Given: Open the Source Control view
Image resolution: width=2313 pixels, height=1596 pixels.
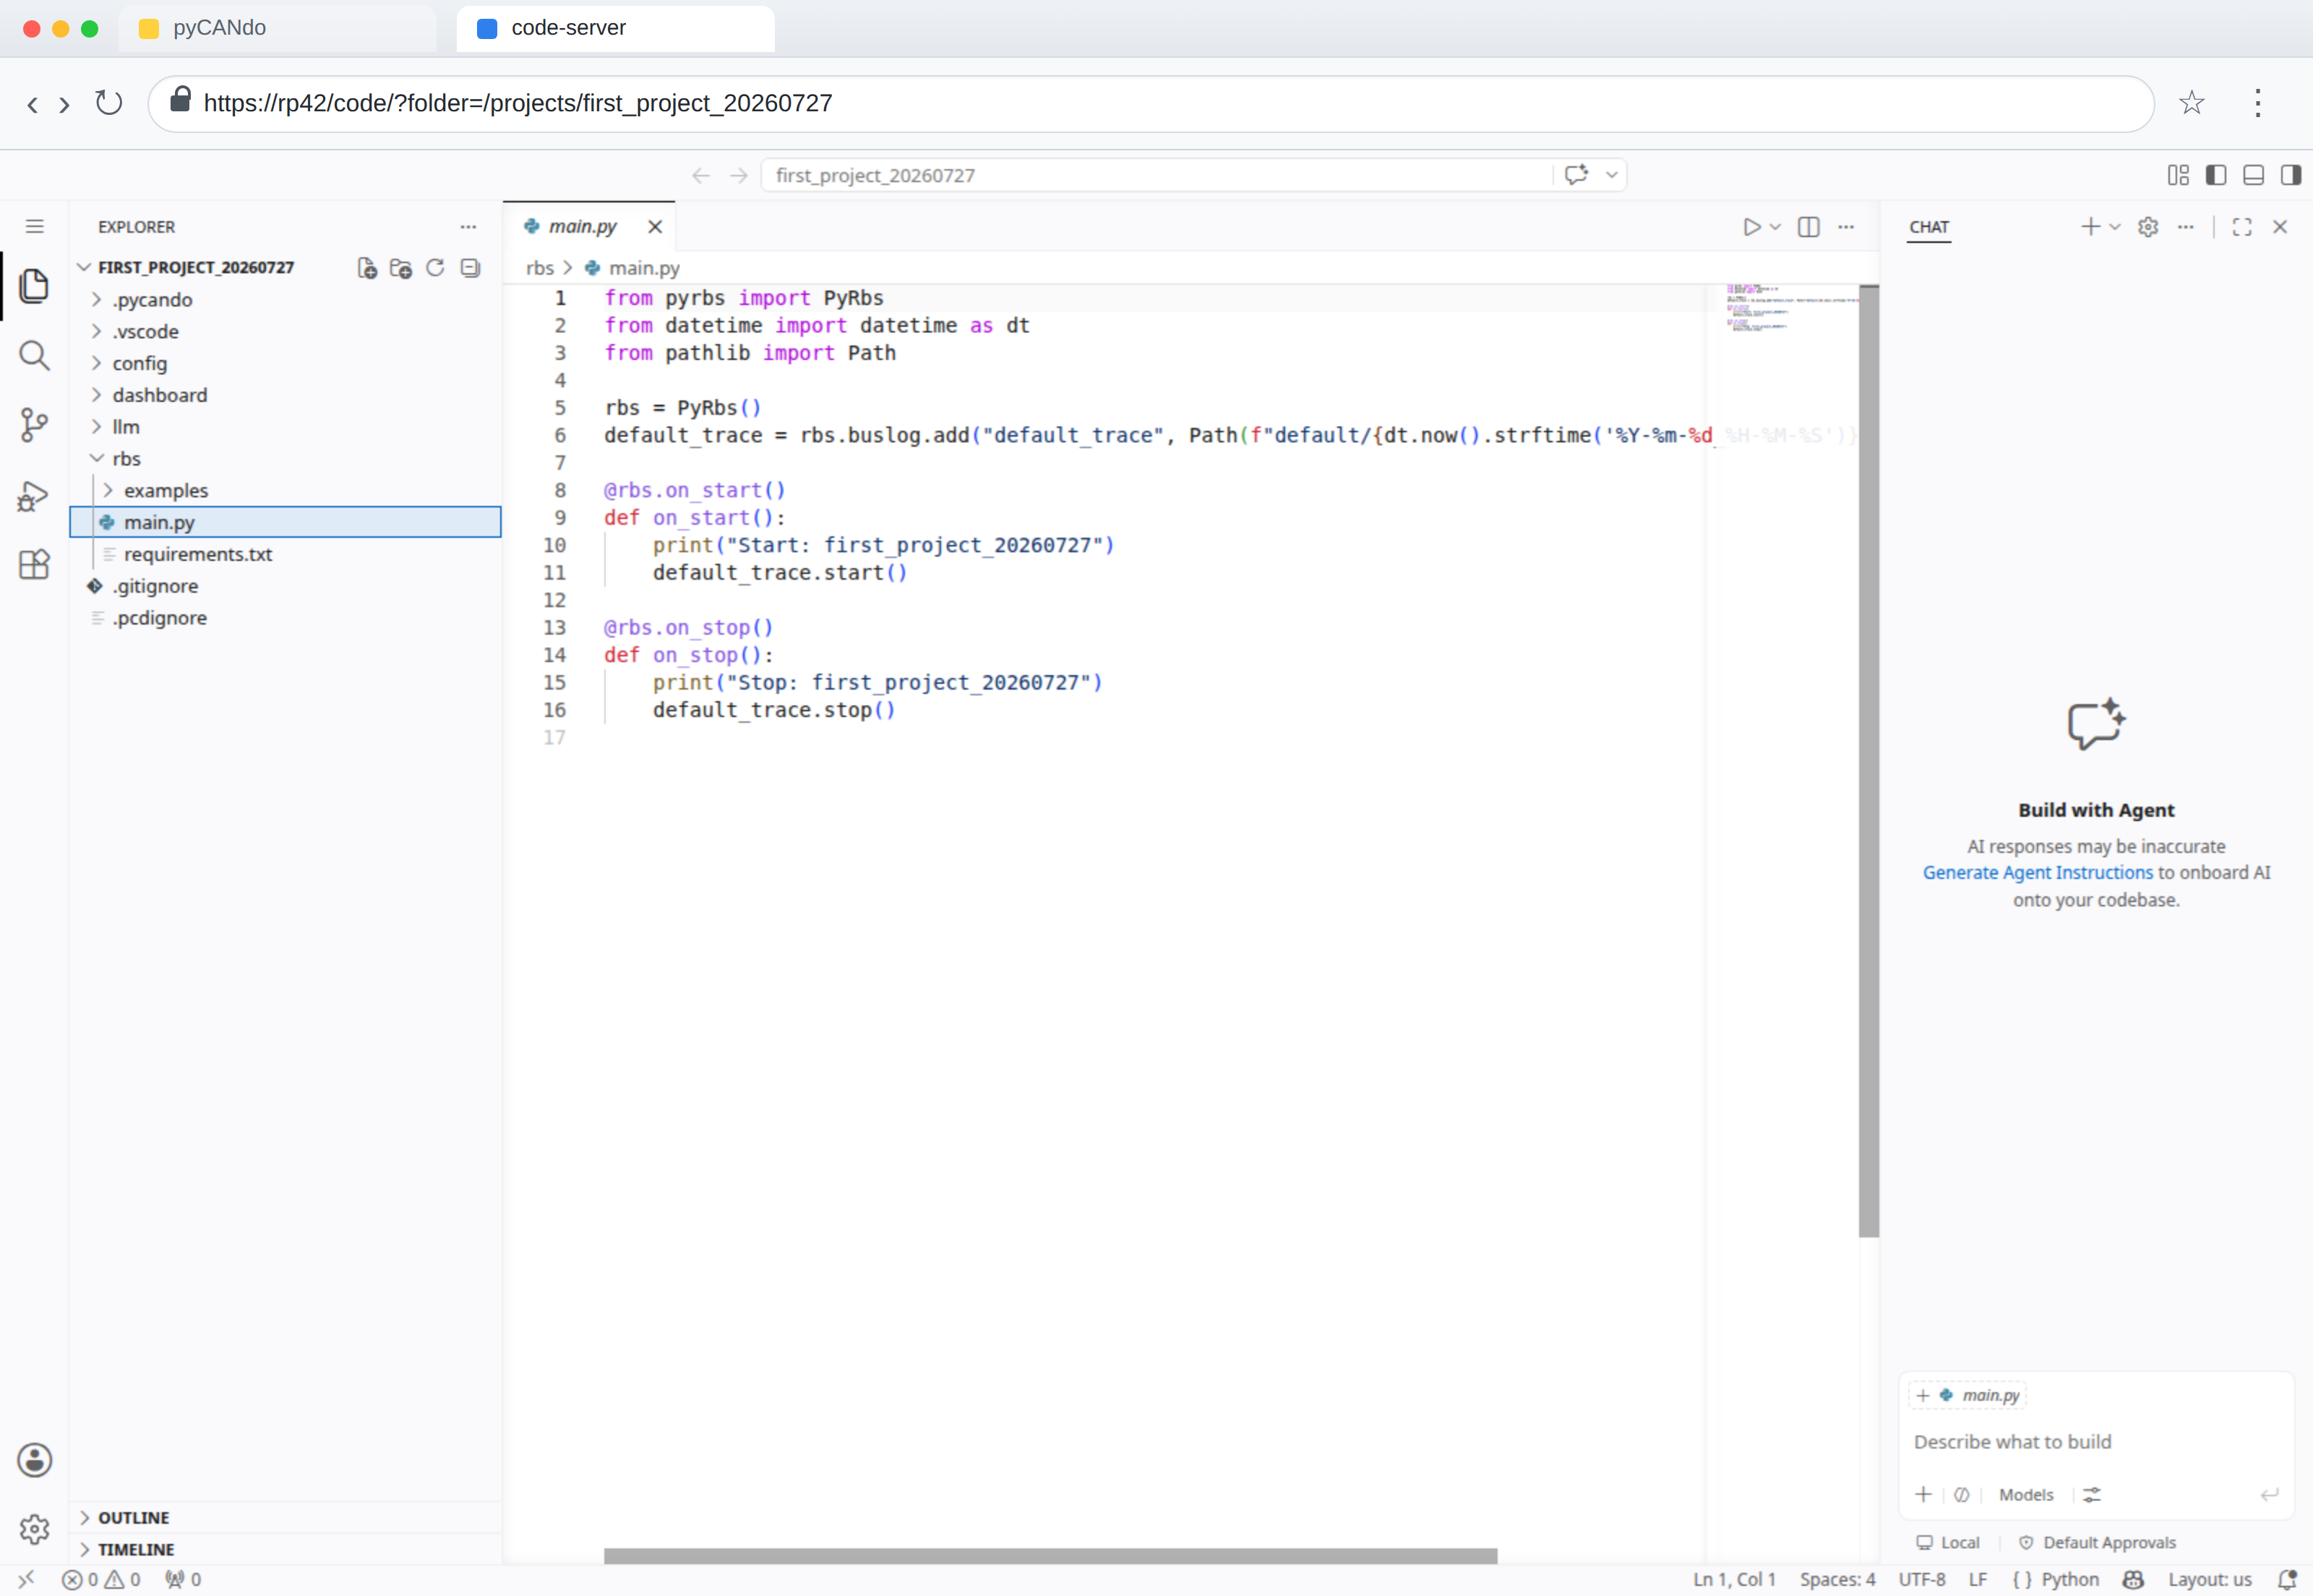Looking at the screenshot, I should 34,425.
